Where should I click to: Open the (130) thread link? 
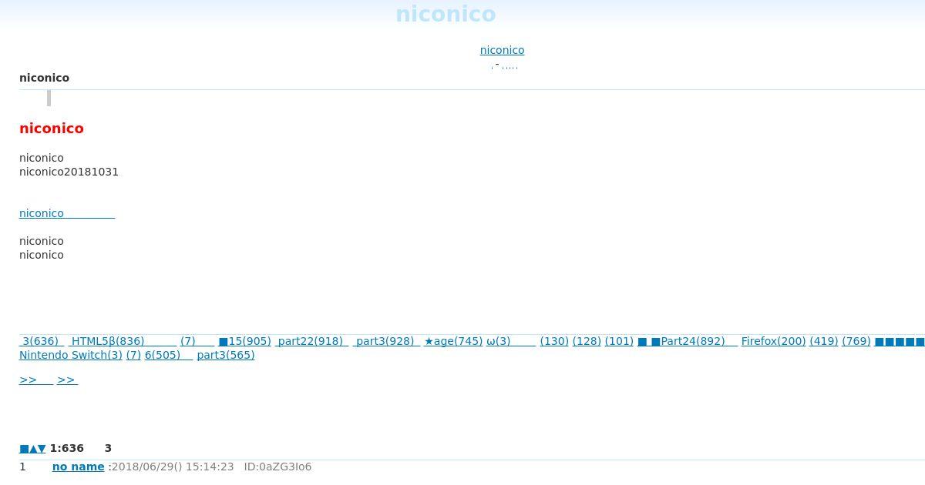point(554,341)
